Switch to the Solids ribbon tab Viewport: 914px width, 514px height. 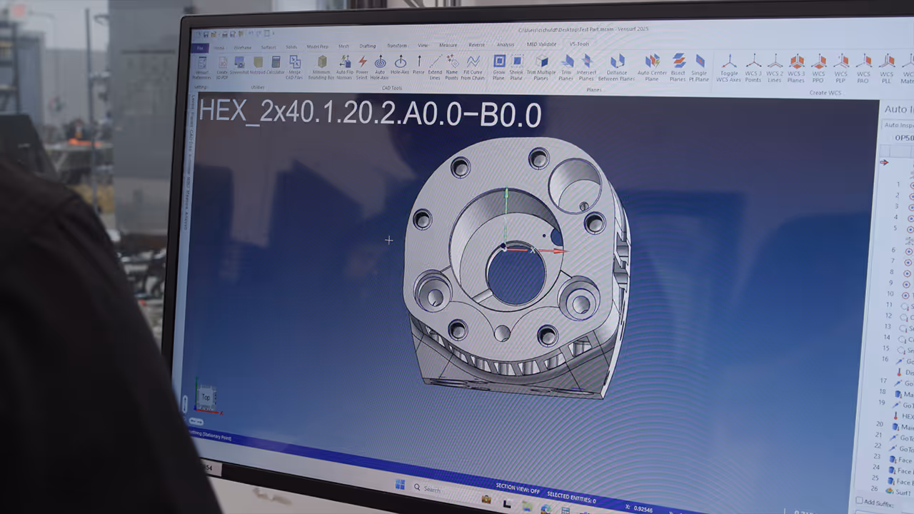291,47
